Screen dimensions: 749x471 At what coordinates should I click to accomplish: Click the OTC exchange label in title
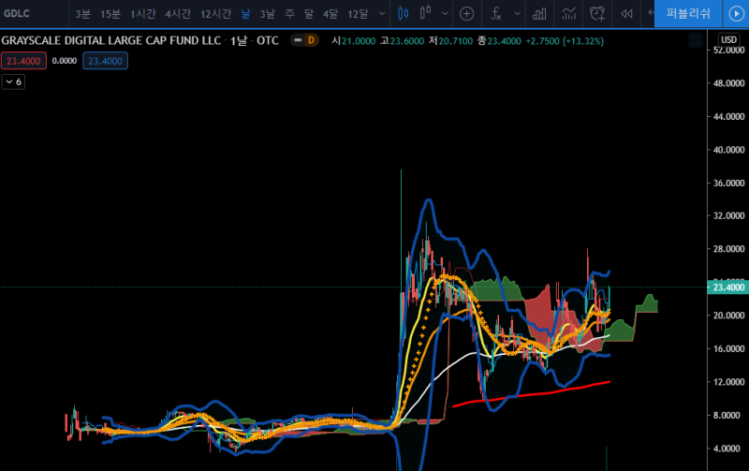268,40
